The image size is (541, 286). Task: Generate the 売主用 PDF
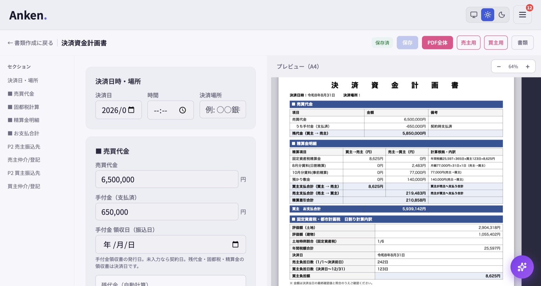[468, 43]
